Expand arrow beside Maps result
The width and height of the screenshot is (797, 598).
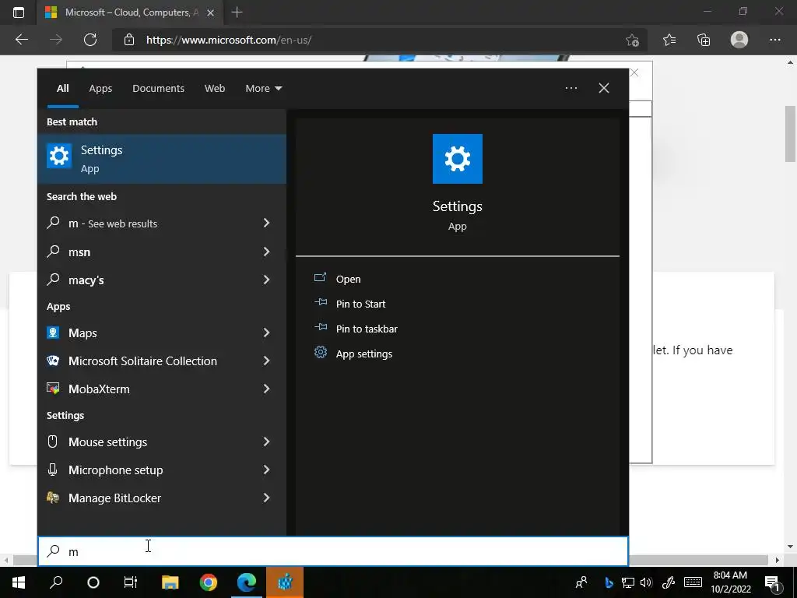click(266, 332)
